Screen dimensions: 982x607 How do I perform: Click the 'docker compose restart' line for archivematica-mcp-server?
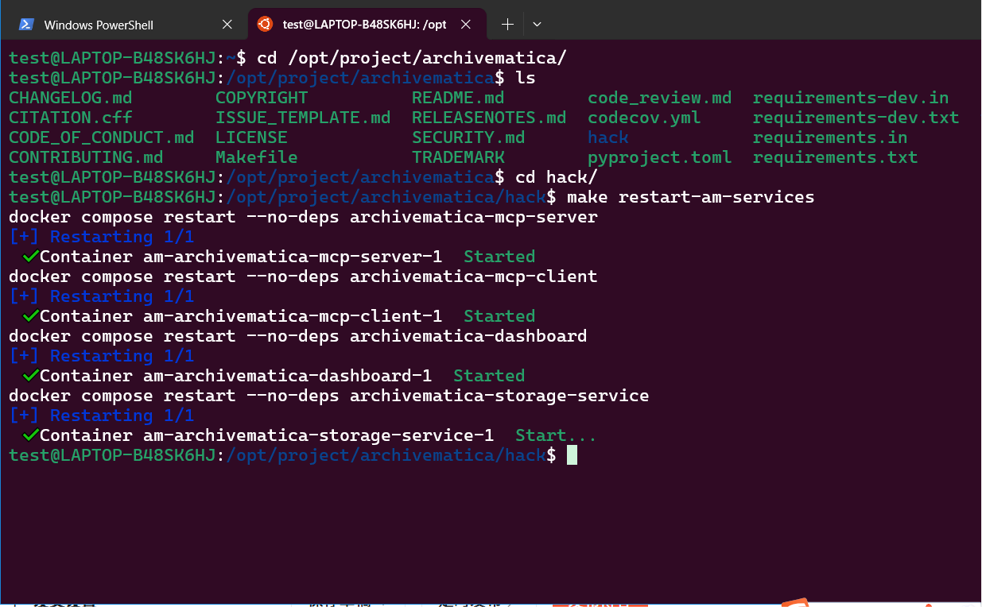point(303,217)
